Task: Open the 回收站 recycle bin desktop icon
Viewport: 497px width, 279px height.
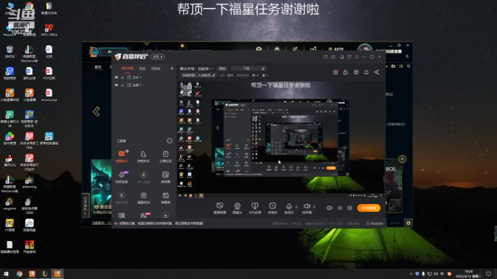Action: (x=9, y=51)
